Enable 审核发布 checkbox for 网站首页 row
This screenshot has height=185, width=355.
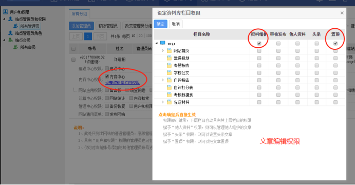[278, 51]
